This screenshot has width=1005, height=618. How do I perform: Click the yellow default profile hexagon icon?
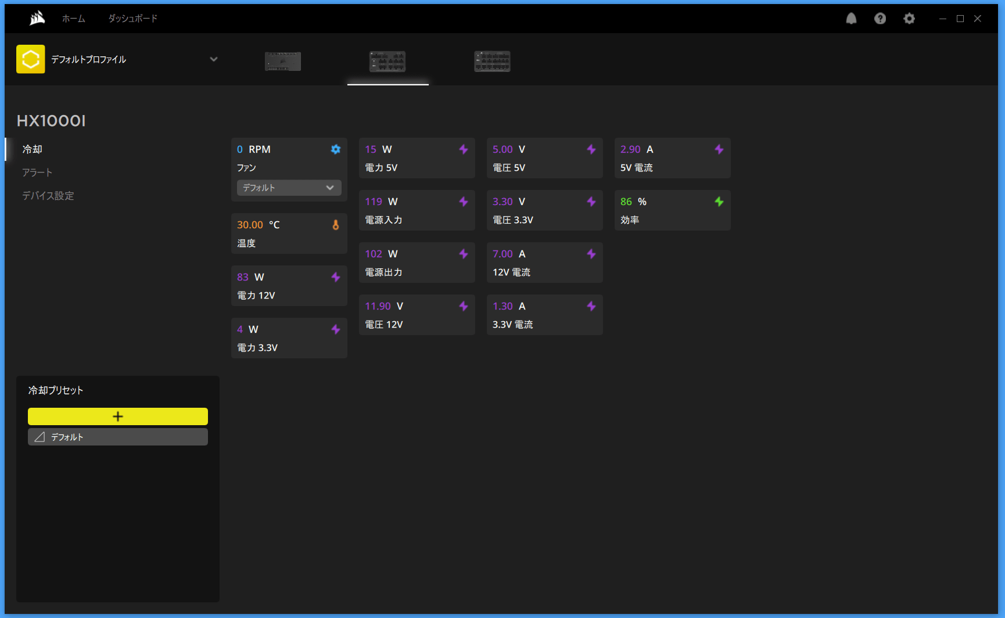coord(31,59)
